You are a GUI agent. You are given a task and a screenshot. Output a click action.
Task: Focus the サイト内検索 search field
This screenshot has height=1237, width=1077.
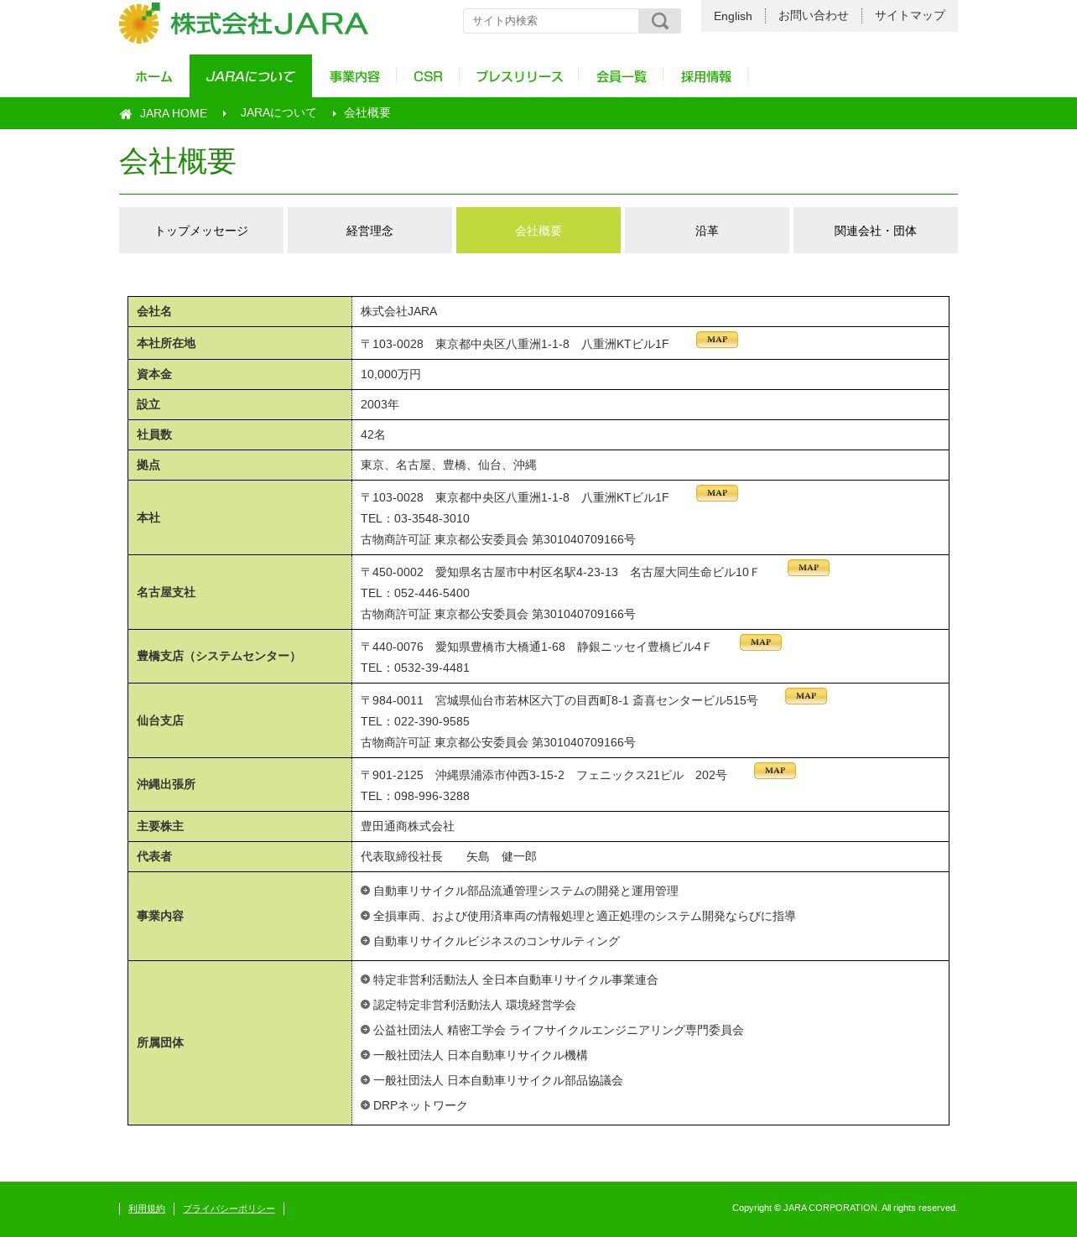point(551,21)
